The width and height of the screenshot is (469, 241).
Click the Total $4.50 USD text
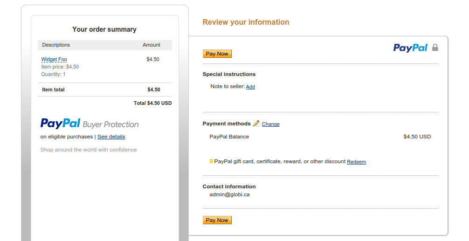(152, 103)
